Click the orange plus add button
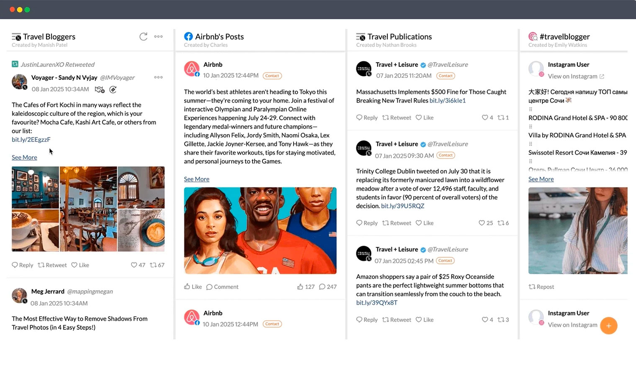This screenshot has height=366, width=636. 608,325
